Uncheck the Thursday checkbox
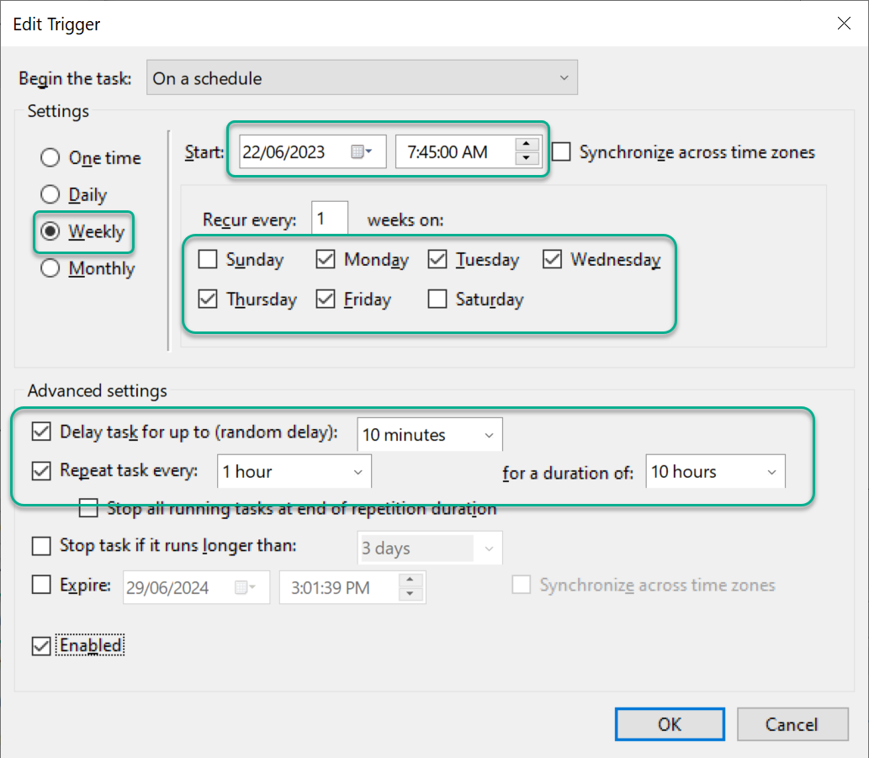869x758 pixels. [x=207, y=299]
